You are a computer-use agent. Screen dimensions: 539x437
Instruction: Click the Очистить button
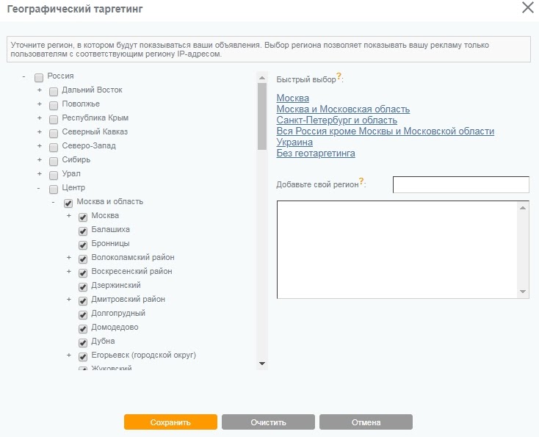(268, 422)
